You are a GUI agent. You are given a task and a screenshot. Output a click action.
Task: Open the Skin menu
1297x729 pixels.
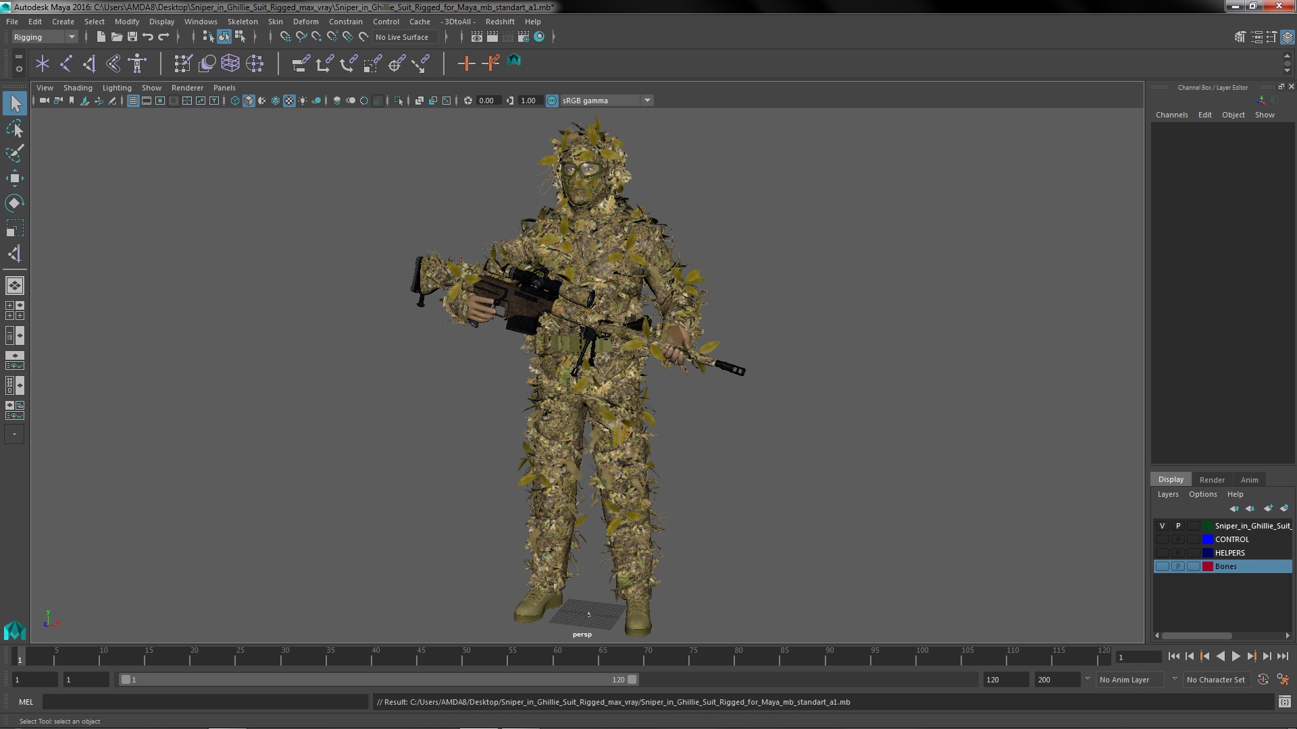pyautogui.click(x=276, y=22)
